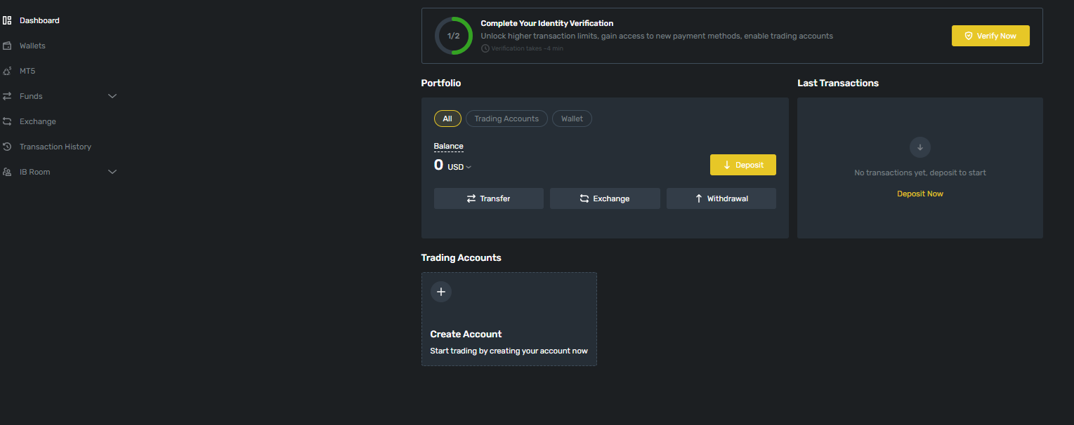
Task: Open the USD currency dropdown
Action: tap(459, 167)
